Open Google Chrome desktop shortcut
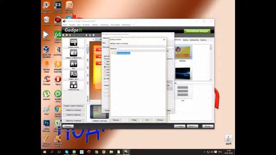 (58, 111)
